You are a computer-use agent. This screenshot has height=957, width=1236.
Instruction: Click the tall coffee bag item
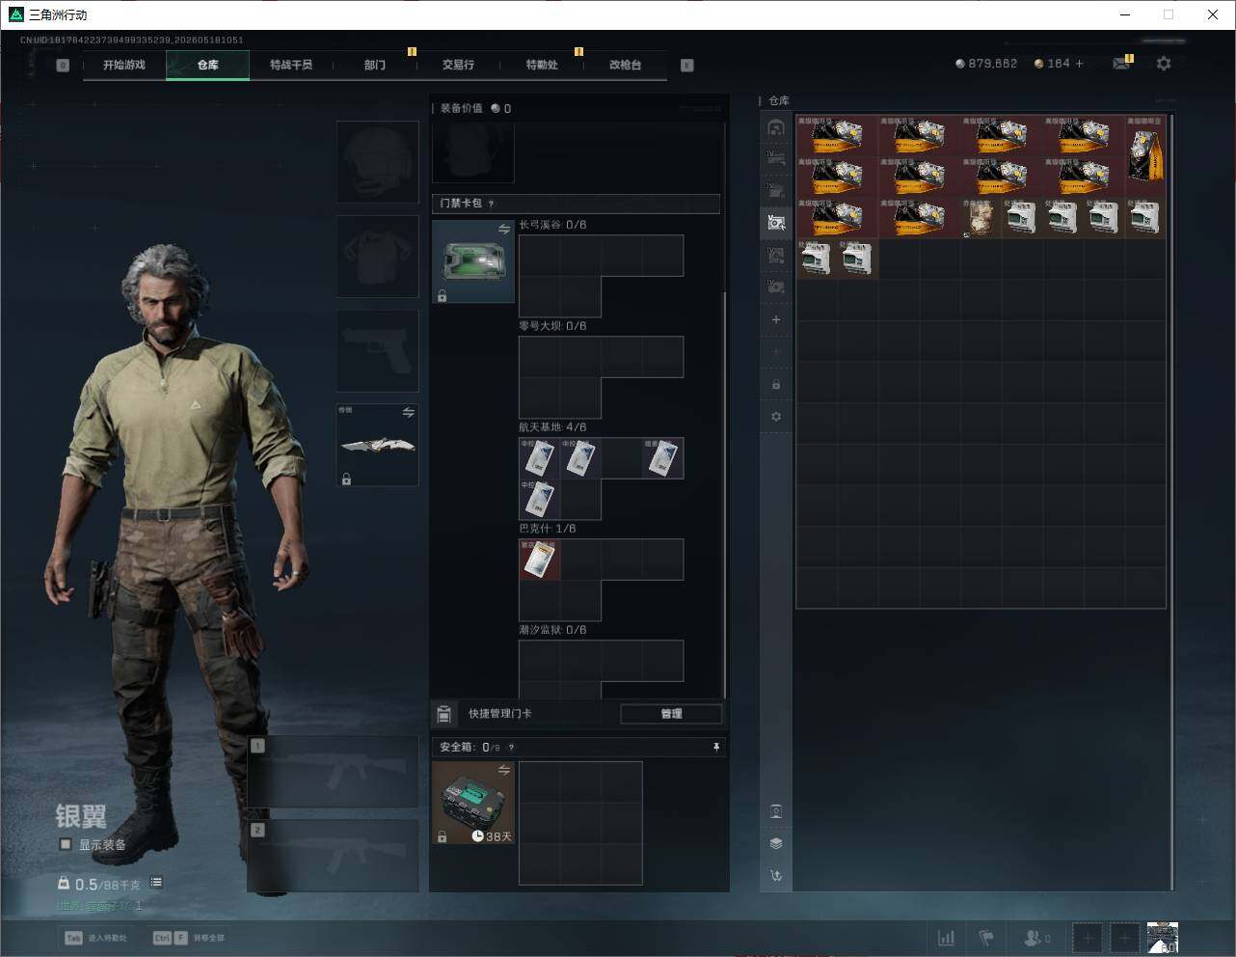coord(1145,155)
